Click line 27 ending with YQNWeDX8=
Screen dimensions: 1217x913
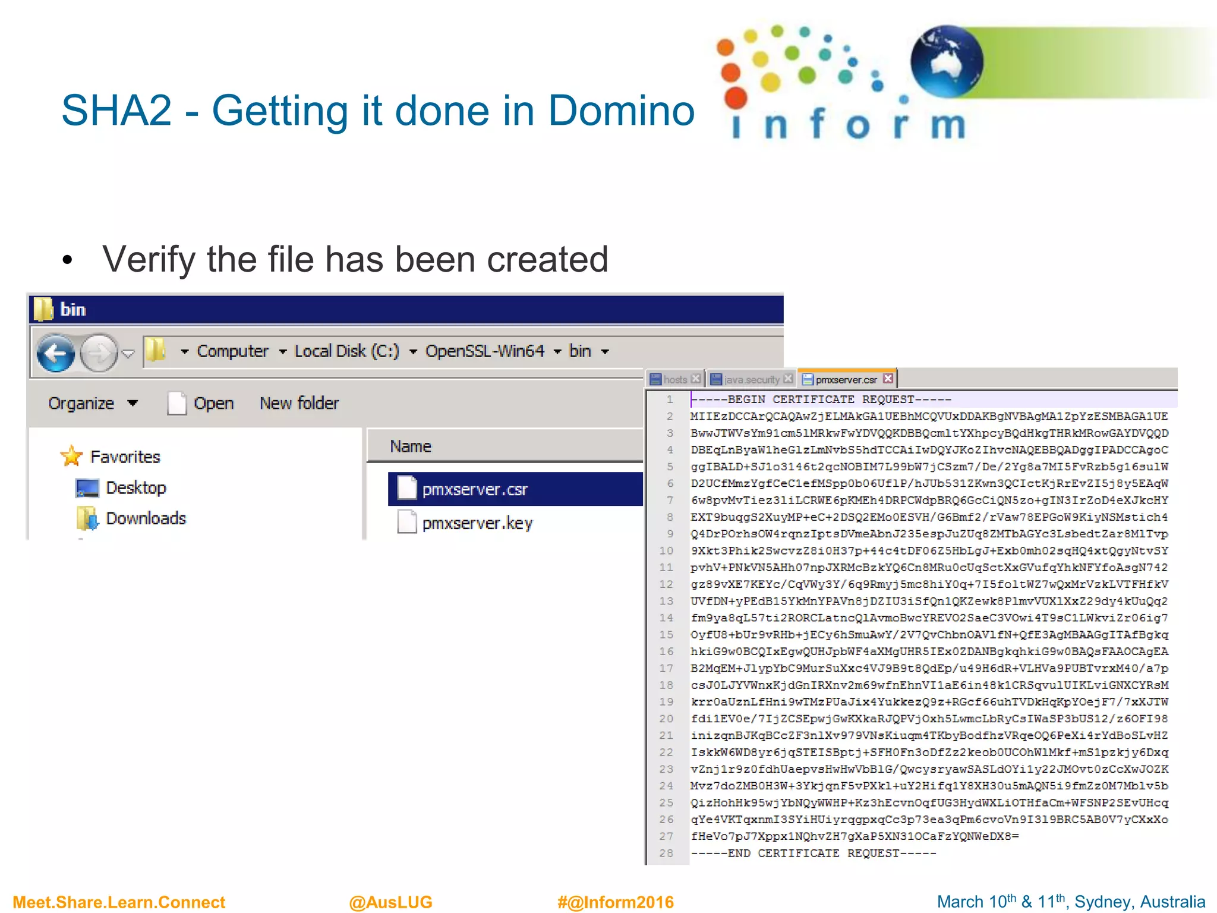[855, 837]
